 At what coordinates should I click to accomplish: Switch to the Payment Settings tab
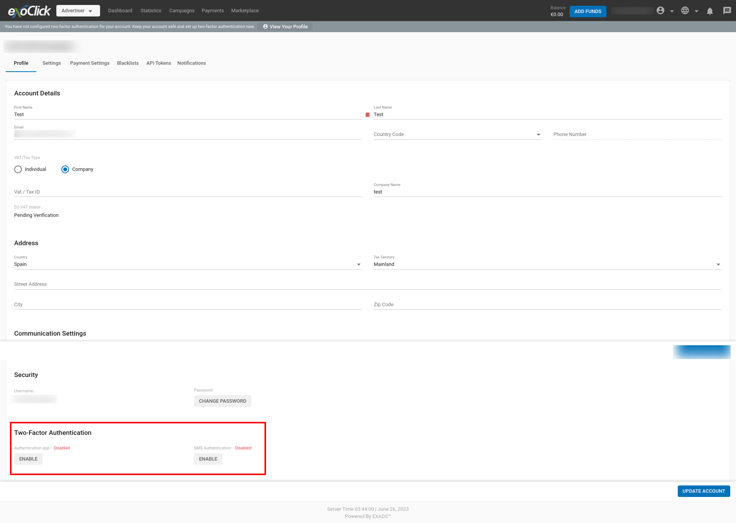tap(89, 63)
